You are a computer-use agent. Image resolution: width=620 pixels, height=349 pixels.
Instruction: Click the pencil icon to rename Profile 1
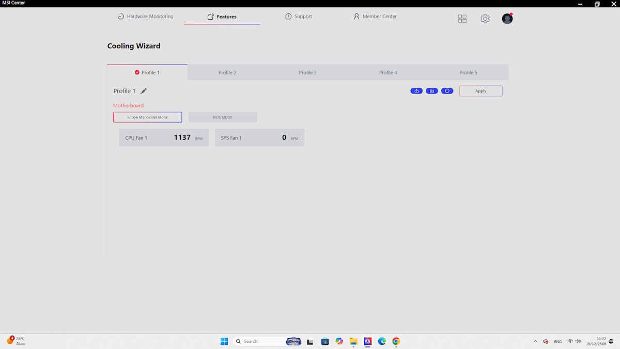coord(144,91)
